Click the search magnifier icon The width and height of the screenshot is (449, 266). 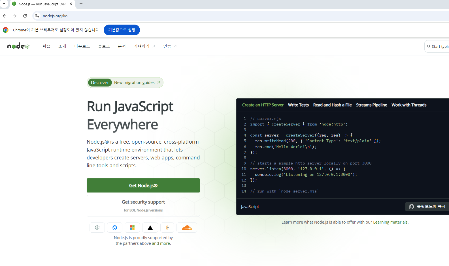coord(429,46)
